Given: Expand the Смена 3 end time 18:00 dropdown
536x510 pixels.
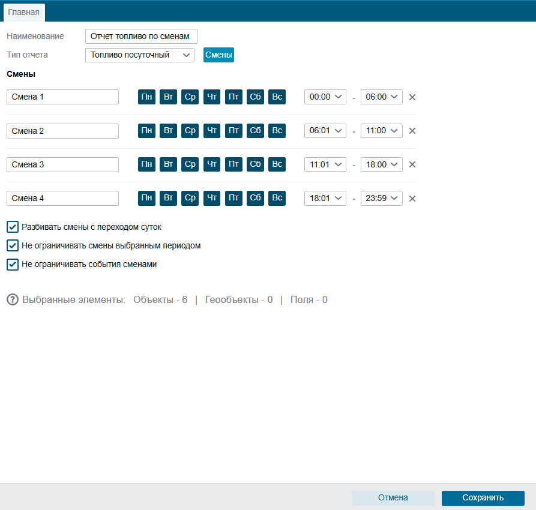Looking at the screenshot, I should [382, 164].
